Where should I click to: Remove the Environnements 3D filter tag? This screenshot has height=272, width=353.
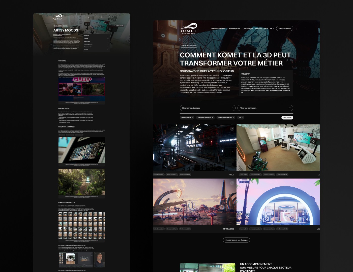(x=233, y=118)
